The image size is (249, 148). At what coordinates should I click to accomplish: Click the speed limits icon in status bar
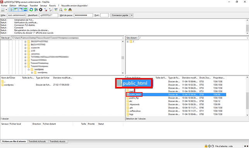point(213,146)
